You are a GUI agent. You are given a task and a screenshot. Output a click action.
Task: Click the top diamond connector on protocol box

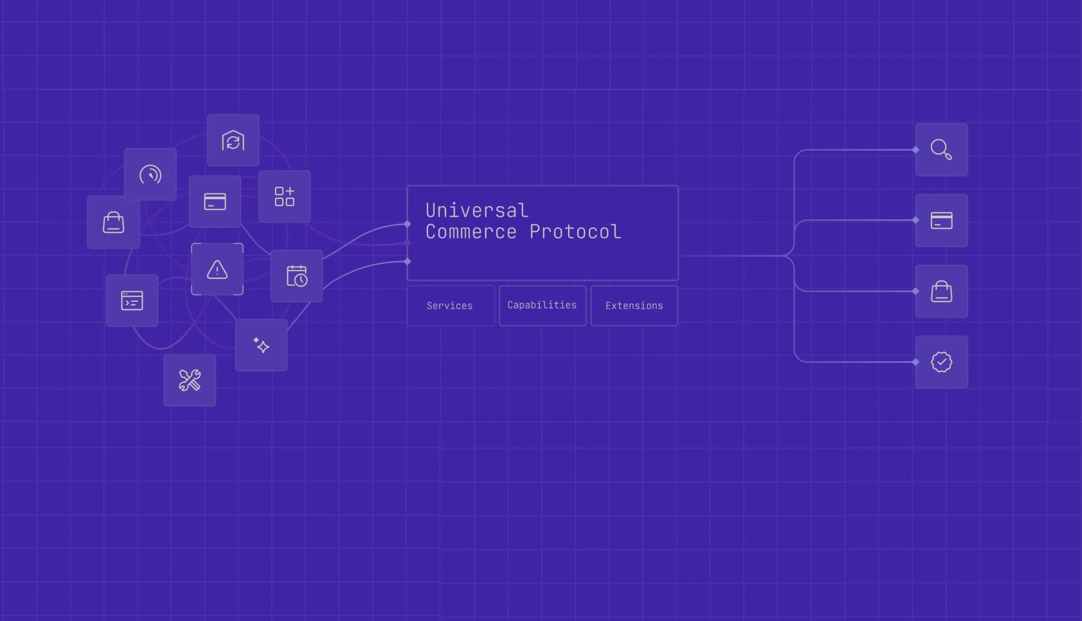(x=408, y=224)
